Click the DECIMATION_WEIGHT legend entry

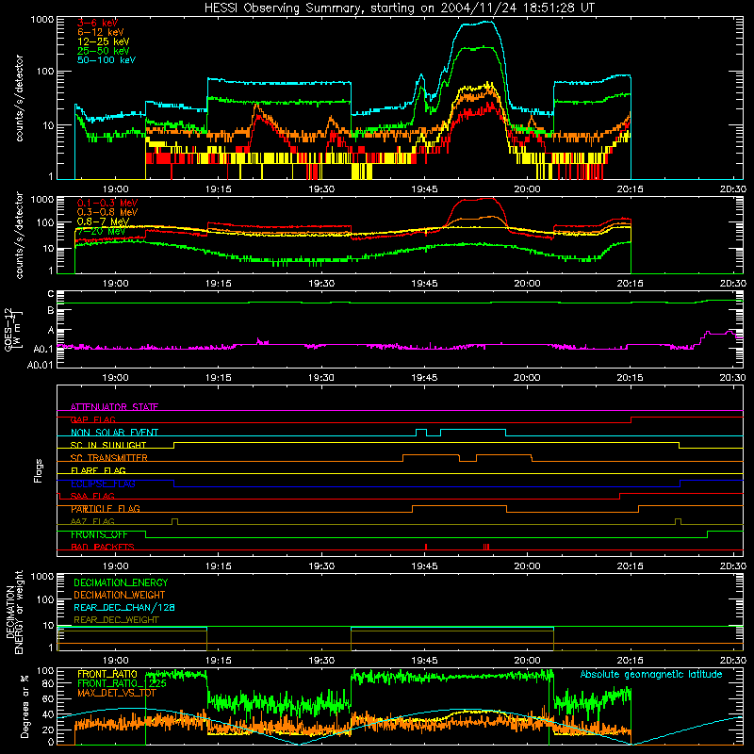pyautogui.click(x=120, y=596)
